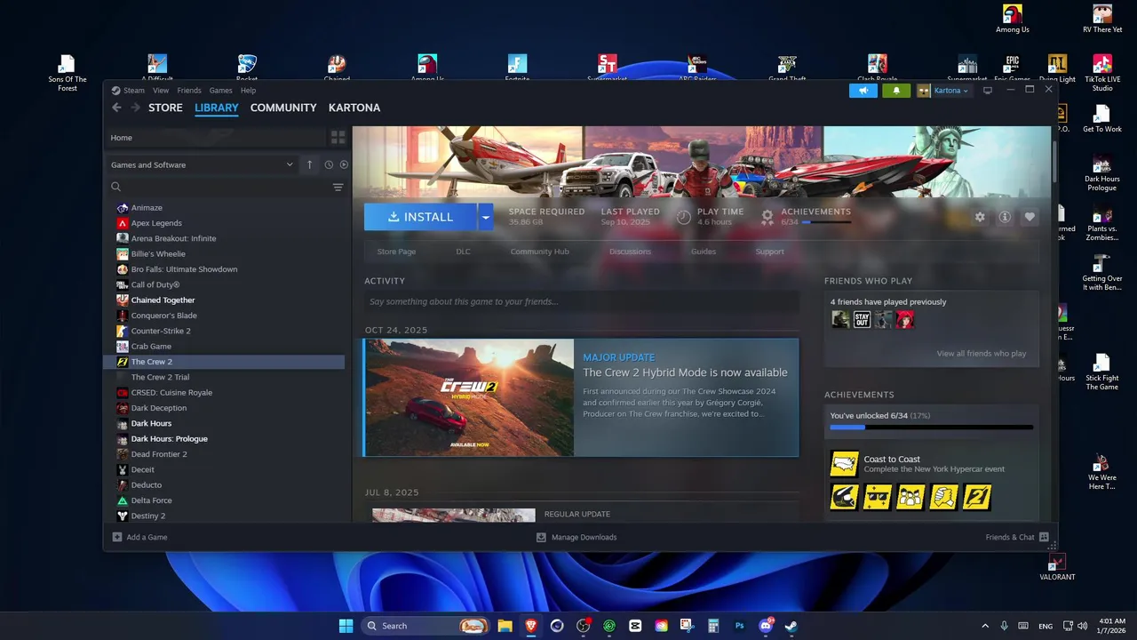This screenshot has height=640, width=1137.
Task: Open the Community Hub link
Action: (x=539, y=252)
